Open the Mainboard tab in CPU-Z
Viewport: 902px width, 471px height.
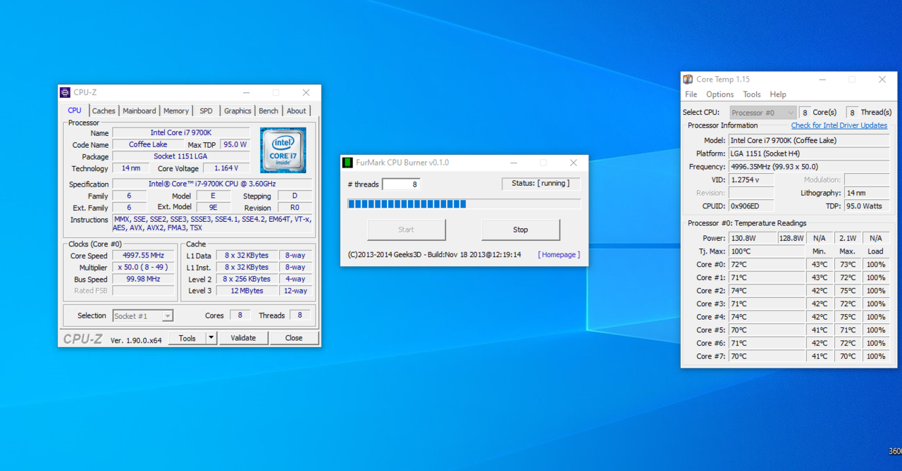(140, 111)
